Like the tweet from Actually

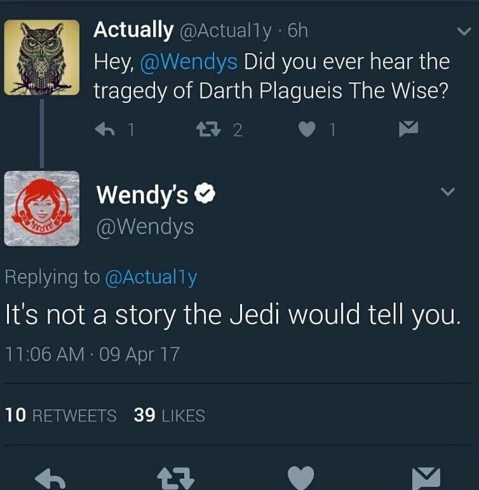tap(307, 130)
